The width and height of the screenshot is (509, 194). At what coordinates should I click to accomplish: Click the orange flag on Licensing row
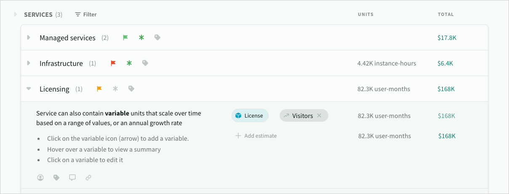tap(99, 89)
